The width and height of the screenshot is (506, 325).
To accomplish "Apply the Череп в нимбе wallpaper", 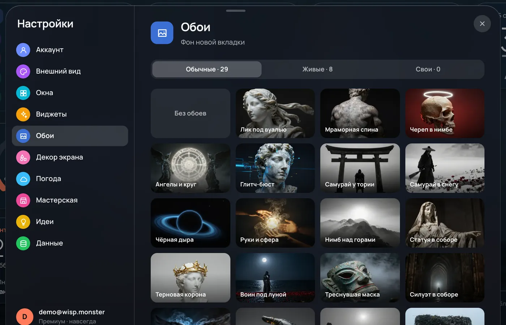I will pos(445,113).
